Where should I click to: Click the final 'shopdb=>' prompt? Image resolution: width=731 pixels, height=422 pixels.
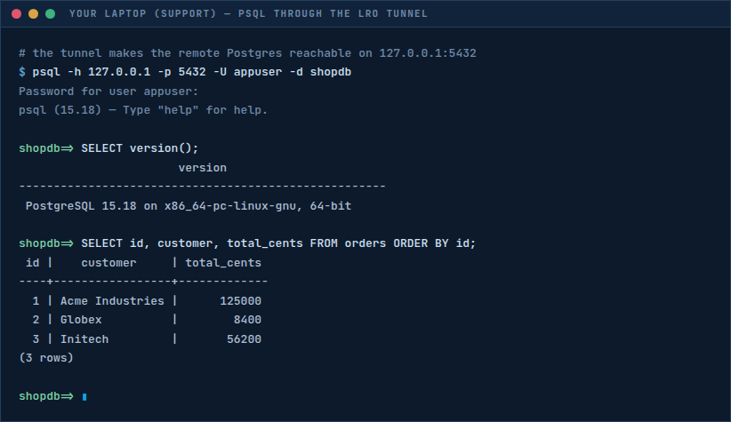46,396
